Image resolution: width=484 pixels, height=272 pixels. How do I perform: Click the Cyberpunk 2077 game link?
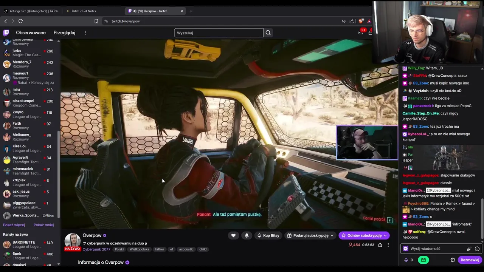(x=96, y=249)
